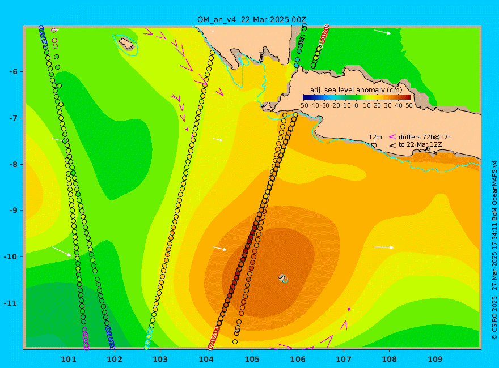
Task: Select the '0' tick label on the color bar
Action: [x=357, y=105]
